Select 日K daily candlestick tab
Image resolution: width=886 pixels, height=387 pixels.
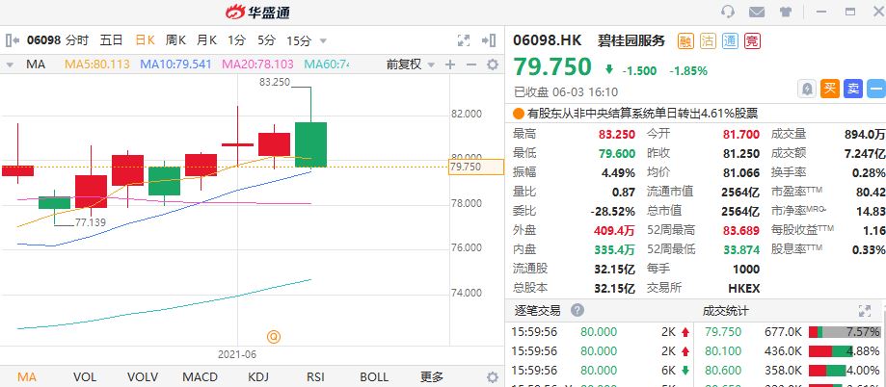pyautogui.click(x=145, y=40)
